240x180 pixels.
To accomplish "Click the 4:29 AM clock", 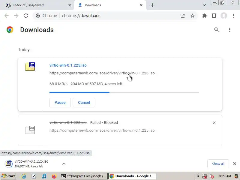I will 225,176.
